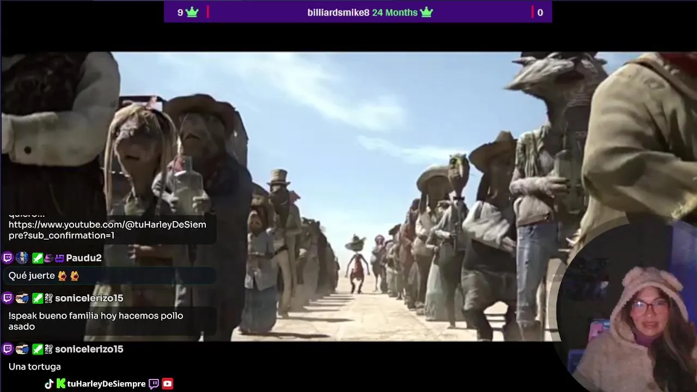Screen dimensions: 697x392
Task: Click the crown icon after '24 Months'
Action: pos(426,12)
